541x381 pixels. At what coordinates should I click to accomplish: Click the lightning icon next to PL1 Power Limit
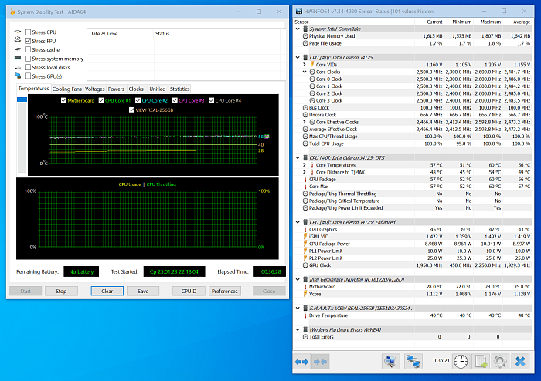pos(305,251)
